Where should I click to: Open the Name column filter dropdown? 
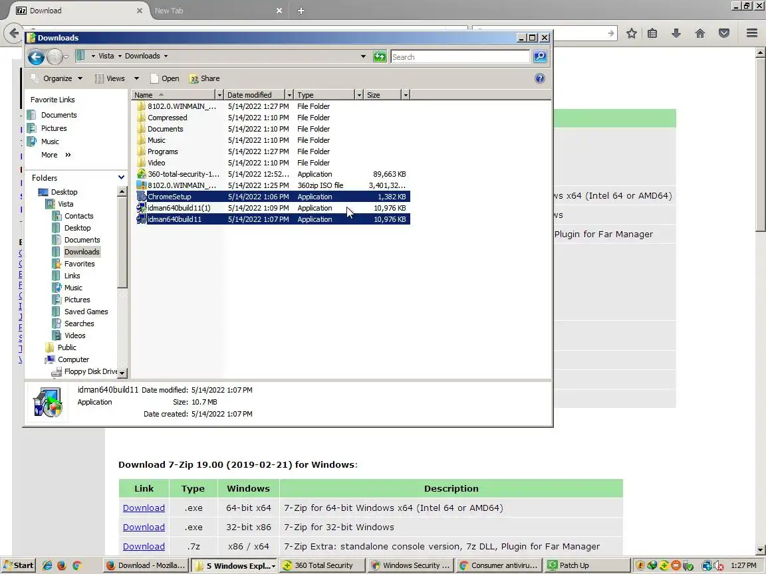coord(219,95)
